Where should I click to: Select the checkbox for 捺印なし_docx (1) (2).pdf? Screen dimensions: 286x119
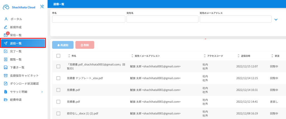click(x=58, y=113)
